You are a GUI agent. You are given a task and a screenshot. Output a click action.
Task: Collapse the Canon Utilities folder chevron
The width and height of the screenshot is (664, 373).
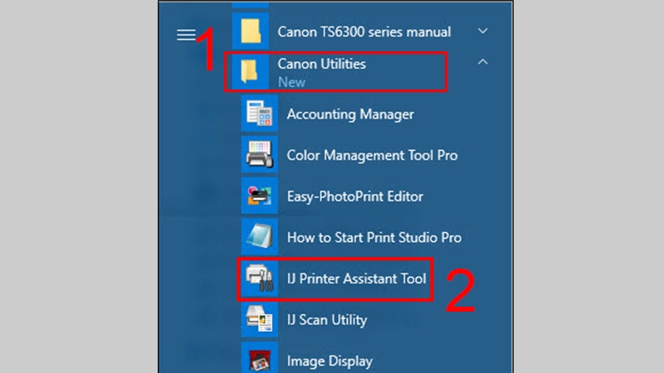pos(483,62)
